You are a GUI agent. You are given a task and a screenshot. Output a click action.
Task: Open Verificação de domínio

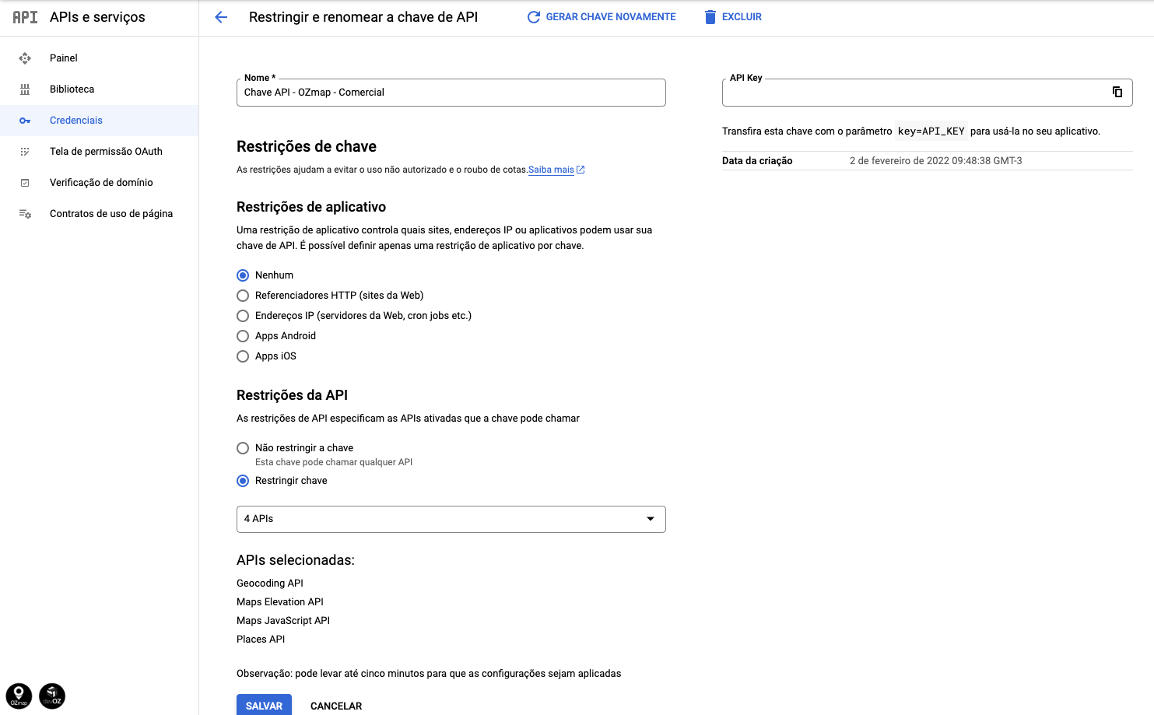[100, 183]
